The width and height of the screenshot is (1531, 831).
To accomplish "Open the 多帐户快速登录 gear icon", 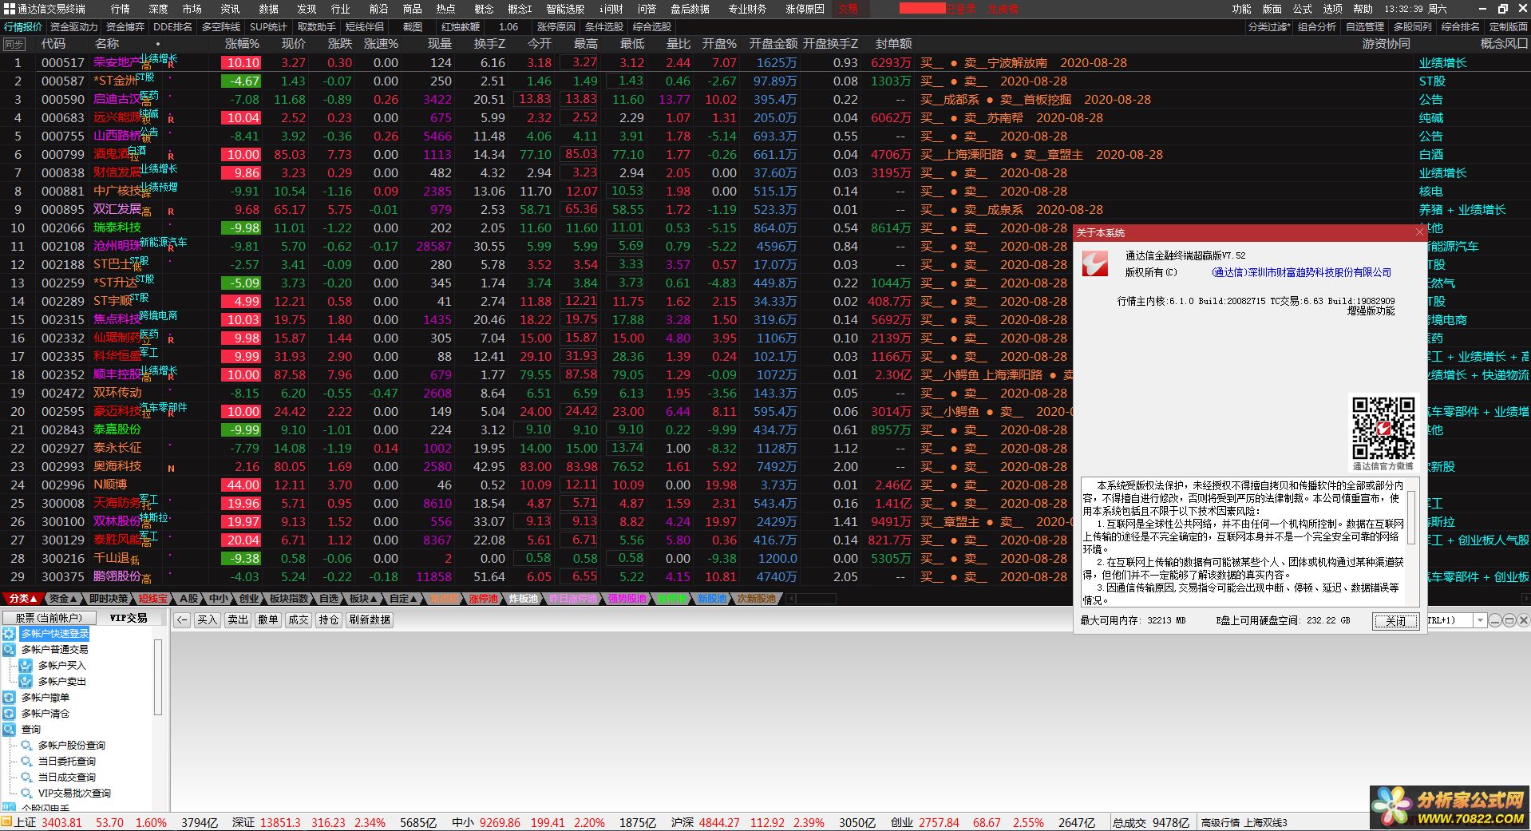I will click(x=9, y=633).
